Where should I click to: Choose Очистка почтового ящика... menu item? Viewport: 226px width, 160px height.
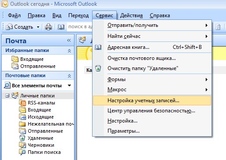pyautogui.click(x=152, y=58)
